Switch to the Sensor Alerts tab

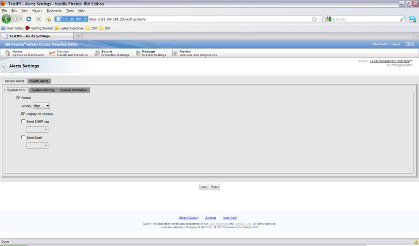pyautogui.click(x=14, y=81)
